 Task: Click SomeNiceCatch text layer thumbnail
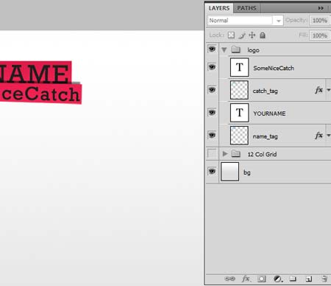[x=239, y=67]
